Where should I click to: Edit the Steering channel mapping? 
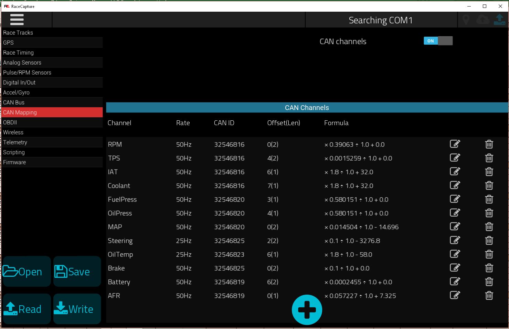[455, 240]
